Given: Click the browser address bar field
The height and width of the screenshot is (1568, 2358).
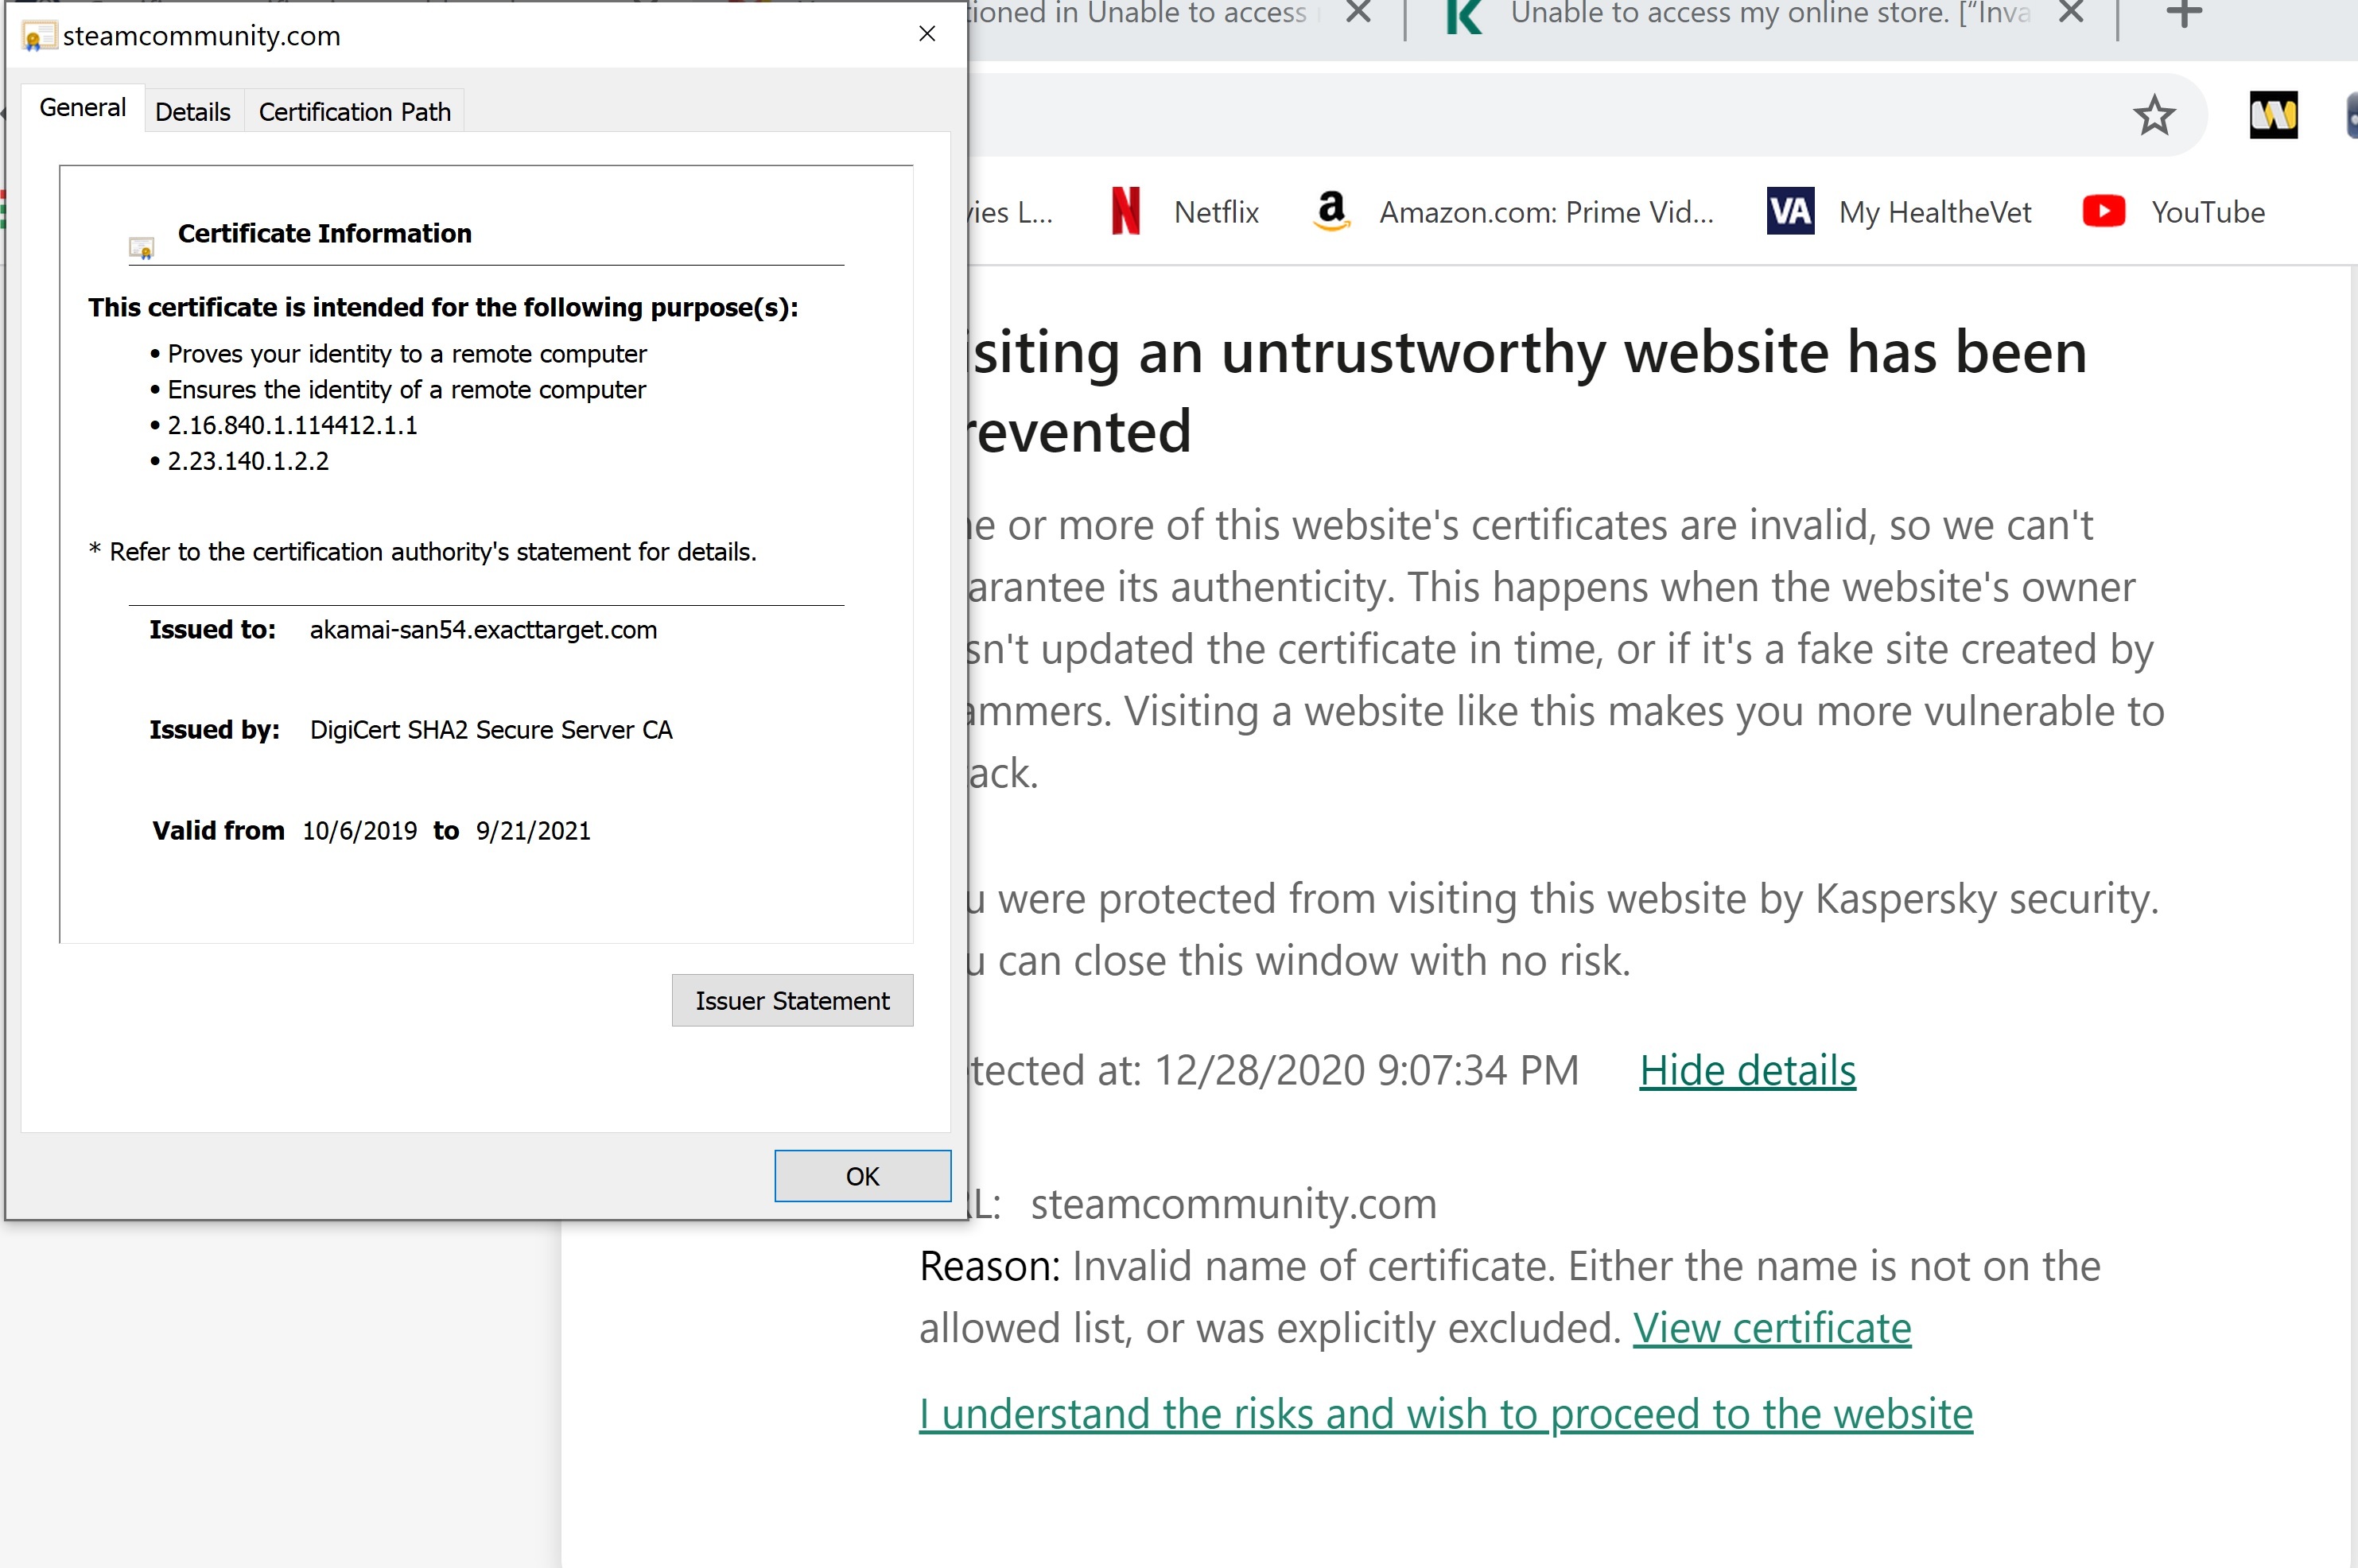Looking at the screenshot, I should click(x=1500, y=116).
